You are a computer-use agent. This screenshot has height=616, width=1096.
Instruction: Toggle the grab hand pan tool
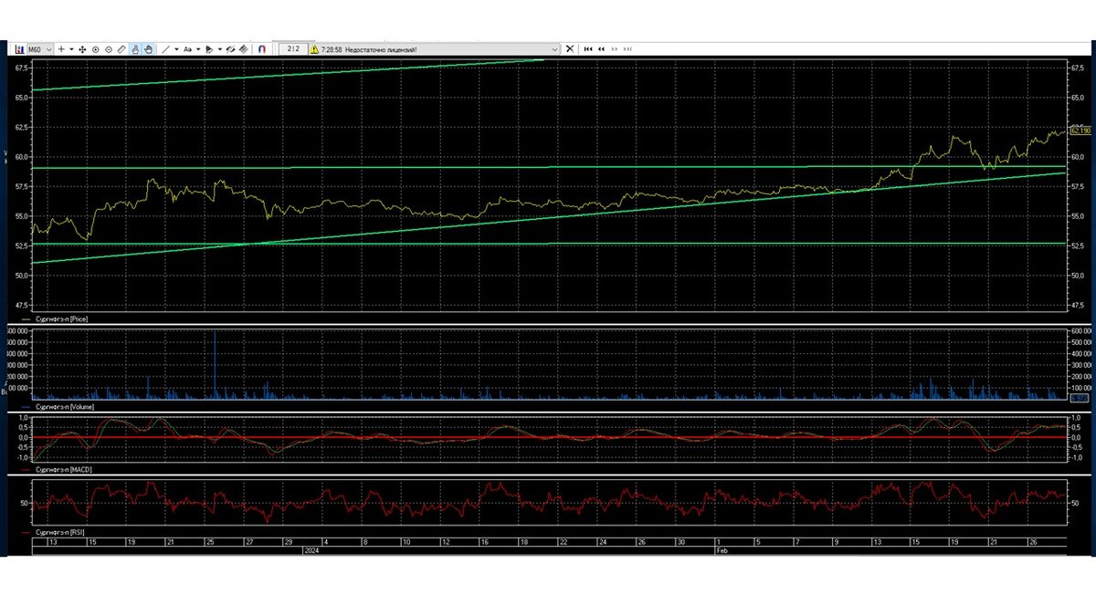tap(148, 49)
